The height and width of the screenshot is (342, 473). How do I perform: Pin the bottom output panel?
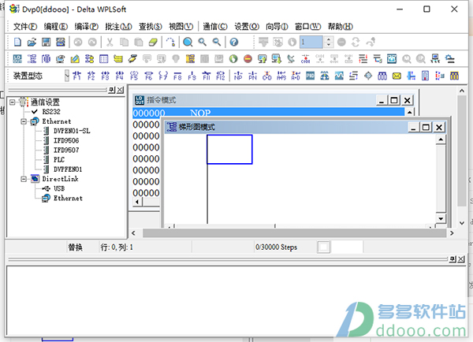point(453,258)
